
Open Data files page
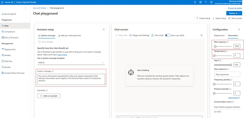tap(7, 61)
